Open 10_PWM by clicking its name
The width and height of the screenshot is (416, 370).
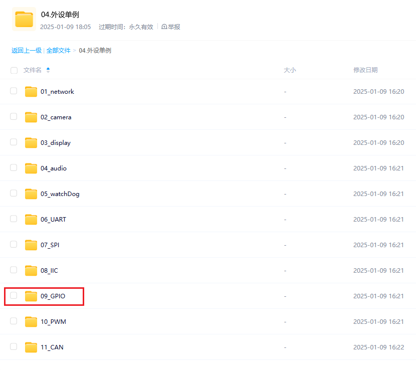pyautogui.click(x=52, y=321)
